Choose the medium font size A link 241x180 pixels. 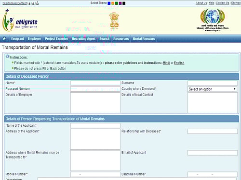(33, 3)
